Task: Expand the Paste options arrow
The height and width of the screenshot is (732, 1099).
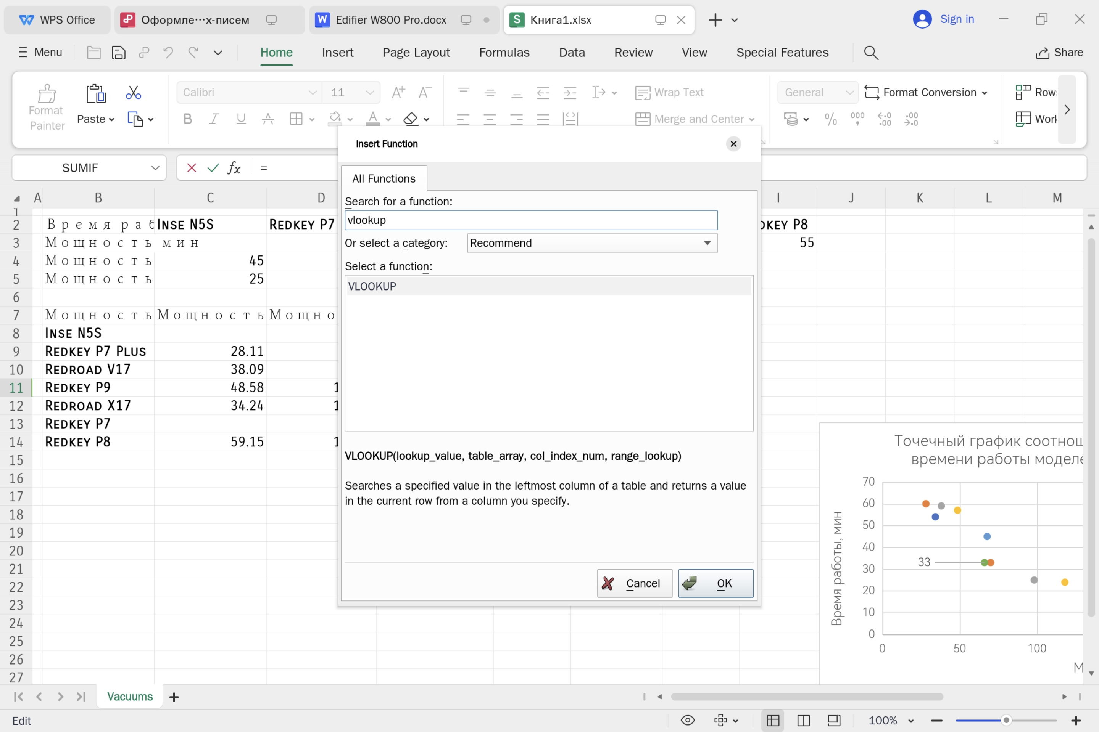Action: [112, 119]
